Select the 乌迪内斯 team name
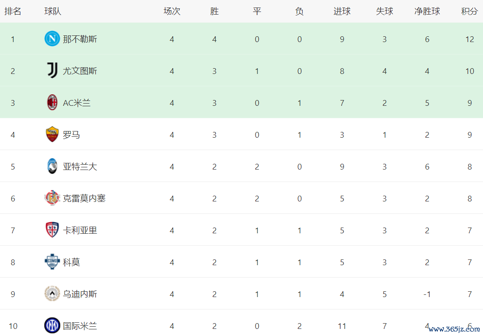 [x=80, y=294]
